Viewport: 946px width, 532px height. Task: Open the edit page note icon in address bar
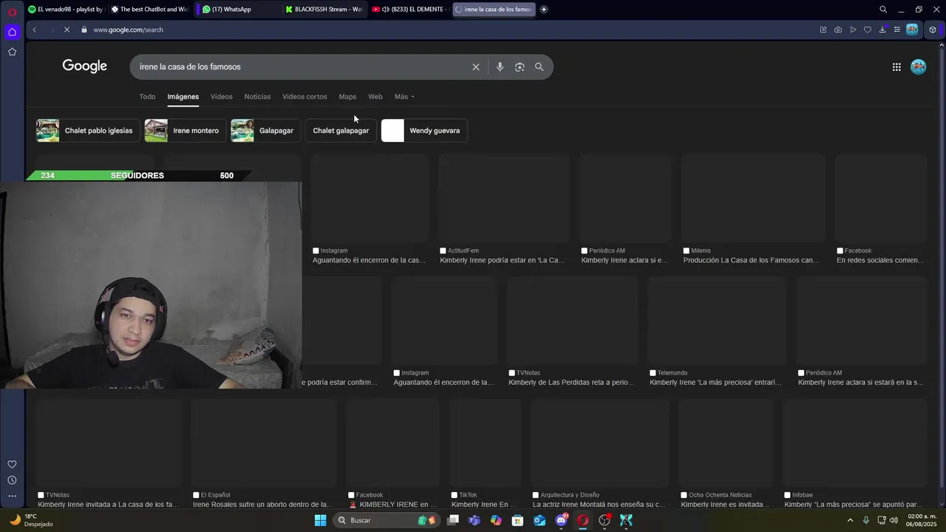(823, 30)
